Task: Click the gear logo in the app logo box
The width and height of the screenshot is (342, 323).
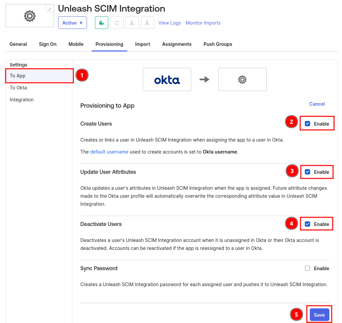Action: click(30, 15)
